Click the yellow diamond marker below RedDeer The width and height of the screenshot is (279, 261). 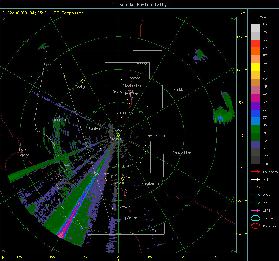tap(127, 101)
